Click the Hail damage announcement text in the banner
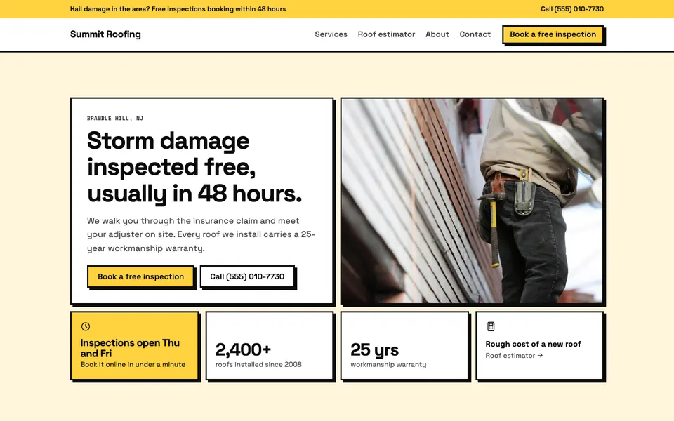The height and width of the screenshot is (421, 674). tap(178, 9)
